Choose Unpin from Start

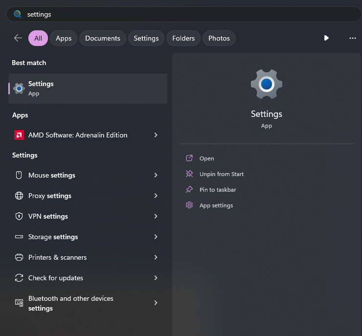(221, 174)
